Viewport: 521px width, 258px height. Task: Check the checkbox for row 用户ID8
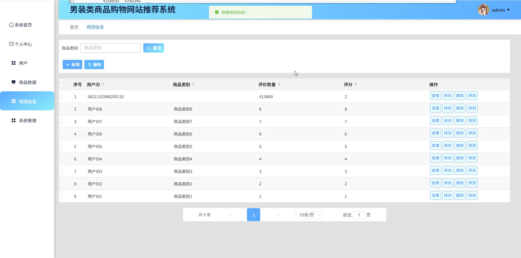click(x=62, y=109)
